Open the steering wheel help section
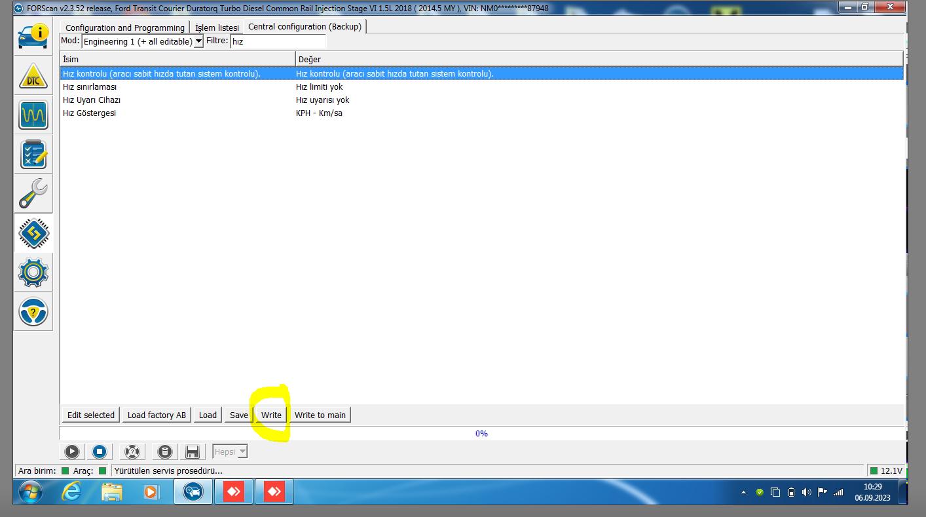Image resolution: width=926 pixels, height=517 pixels. (x=33, y=312)
